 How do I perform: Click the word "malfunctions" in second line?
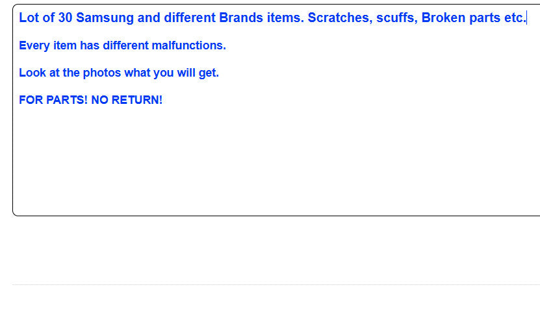[188, 45]
